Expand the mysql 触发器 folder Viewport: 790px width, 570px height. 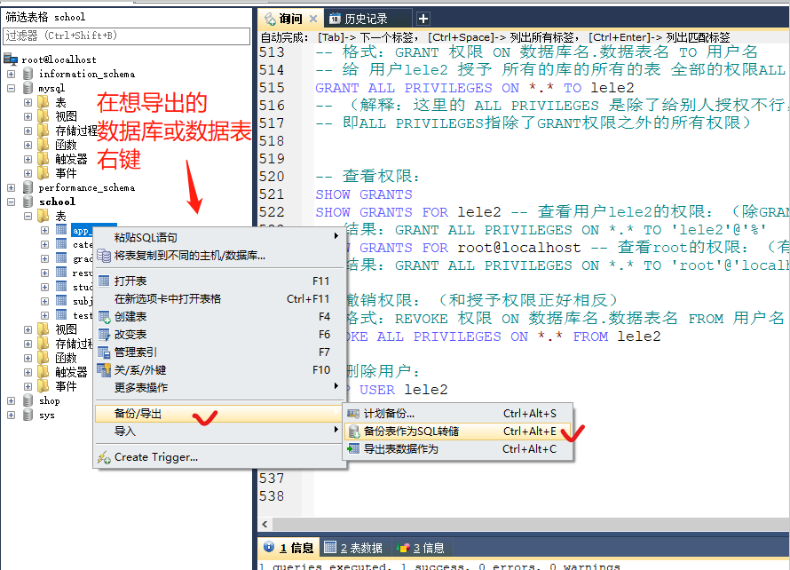(x=28, y=159)
